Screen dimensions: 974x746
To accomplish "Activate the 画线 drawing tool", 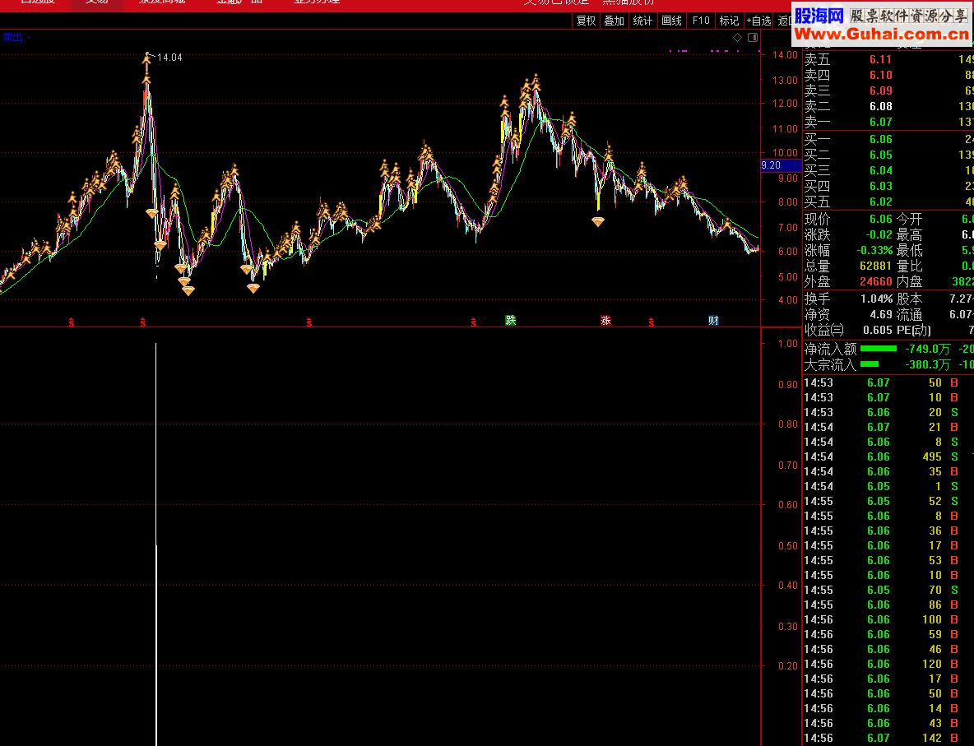I will pyautogui.click(x=671, y=21).
